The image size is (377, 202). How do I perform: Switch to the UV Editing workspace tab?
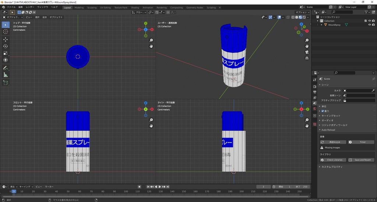(105, 7)
